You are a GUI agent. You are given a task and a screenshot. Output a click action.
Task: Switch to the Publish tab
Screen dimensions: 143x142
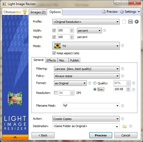pyautogui.click(x=74, y=60)
